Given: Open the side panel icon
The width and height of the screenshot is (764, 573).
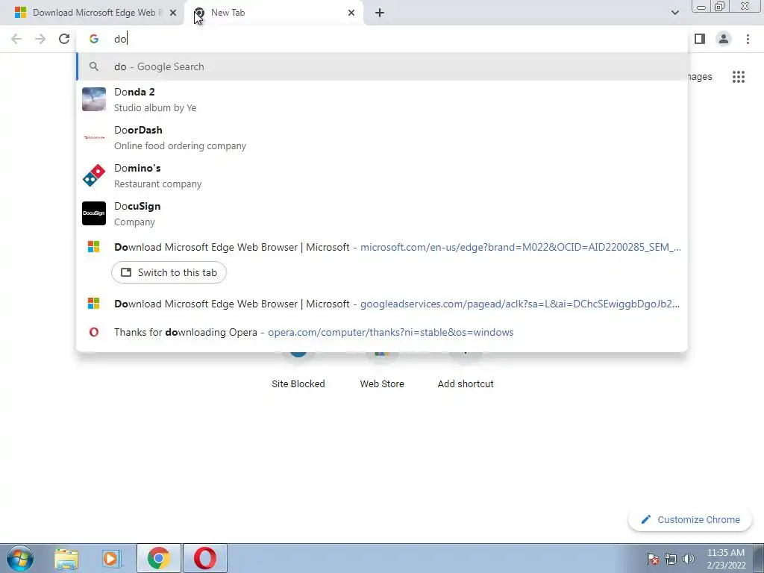Looking at the screenshot, I should (x=700, y=39).
